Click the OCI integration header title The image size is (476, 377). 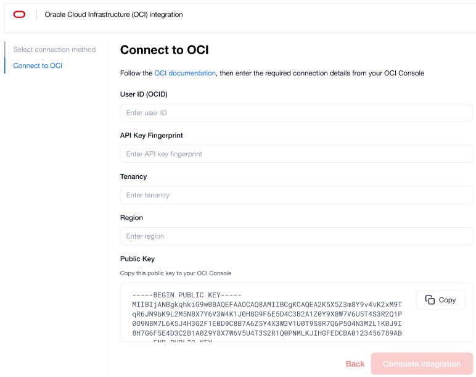[114, 14]
